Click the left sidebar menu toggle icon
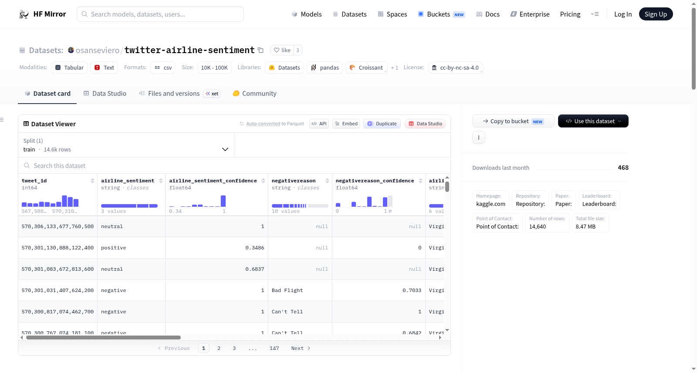The image size is (697, 373). point(2,120)
